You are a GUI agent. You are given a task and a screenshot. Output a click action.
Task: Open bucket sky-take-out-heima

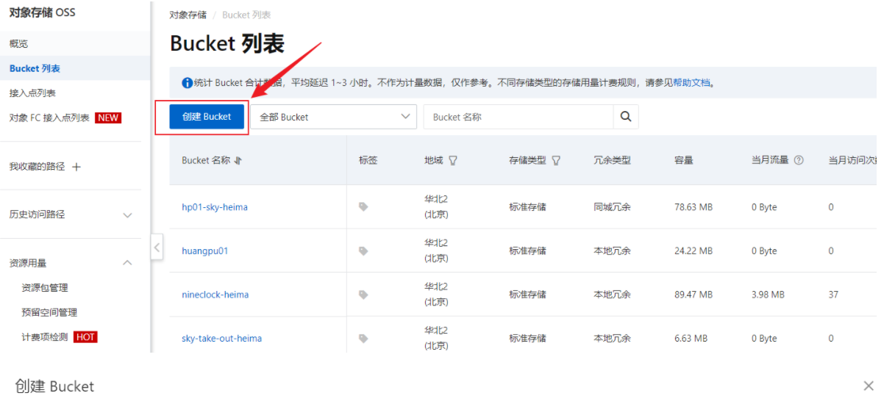[222, 339]
